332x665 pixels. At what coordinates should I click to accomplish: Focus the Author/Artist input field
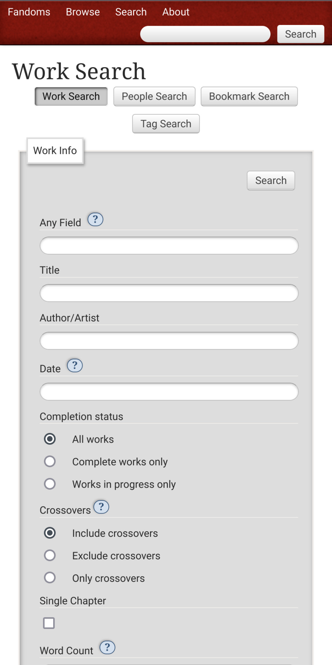tap(169, 341)
